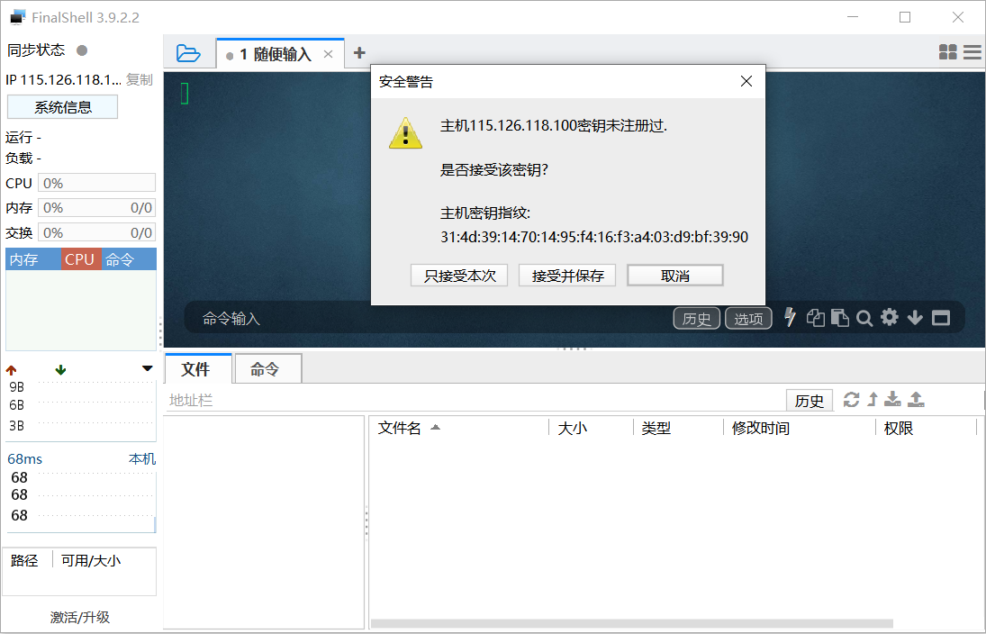Screen dimensions: 986x634
Task: Toggle the CPU sort tab in process panel
Action: tap(80, 259)
